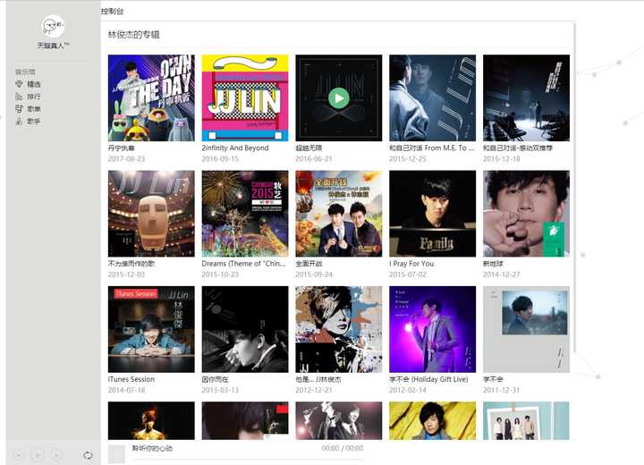Click the 2012-02-14 release date
The width and height of the screenshot is (644, 465).
(408, 390)
